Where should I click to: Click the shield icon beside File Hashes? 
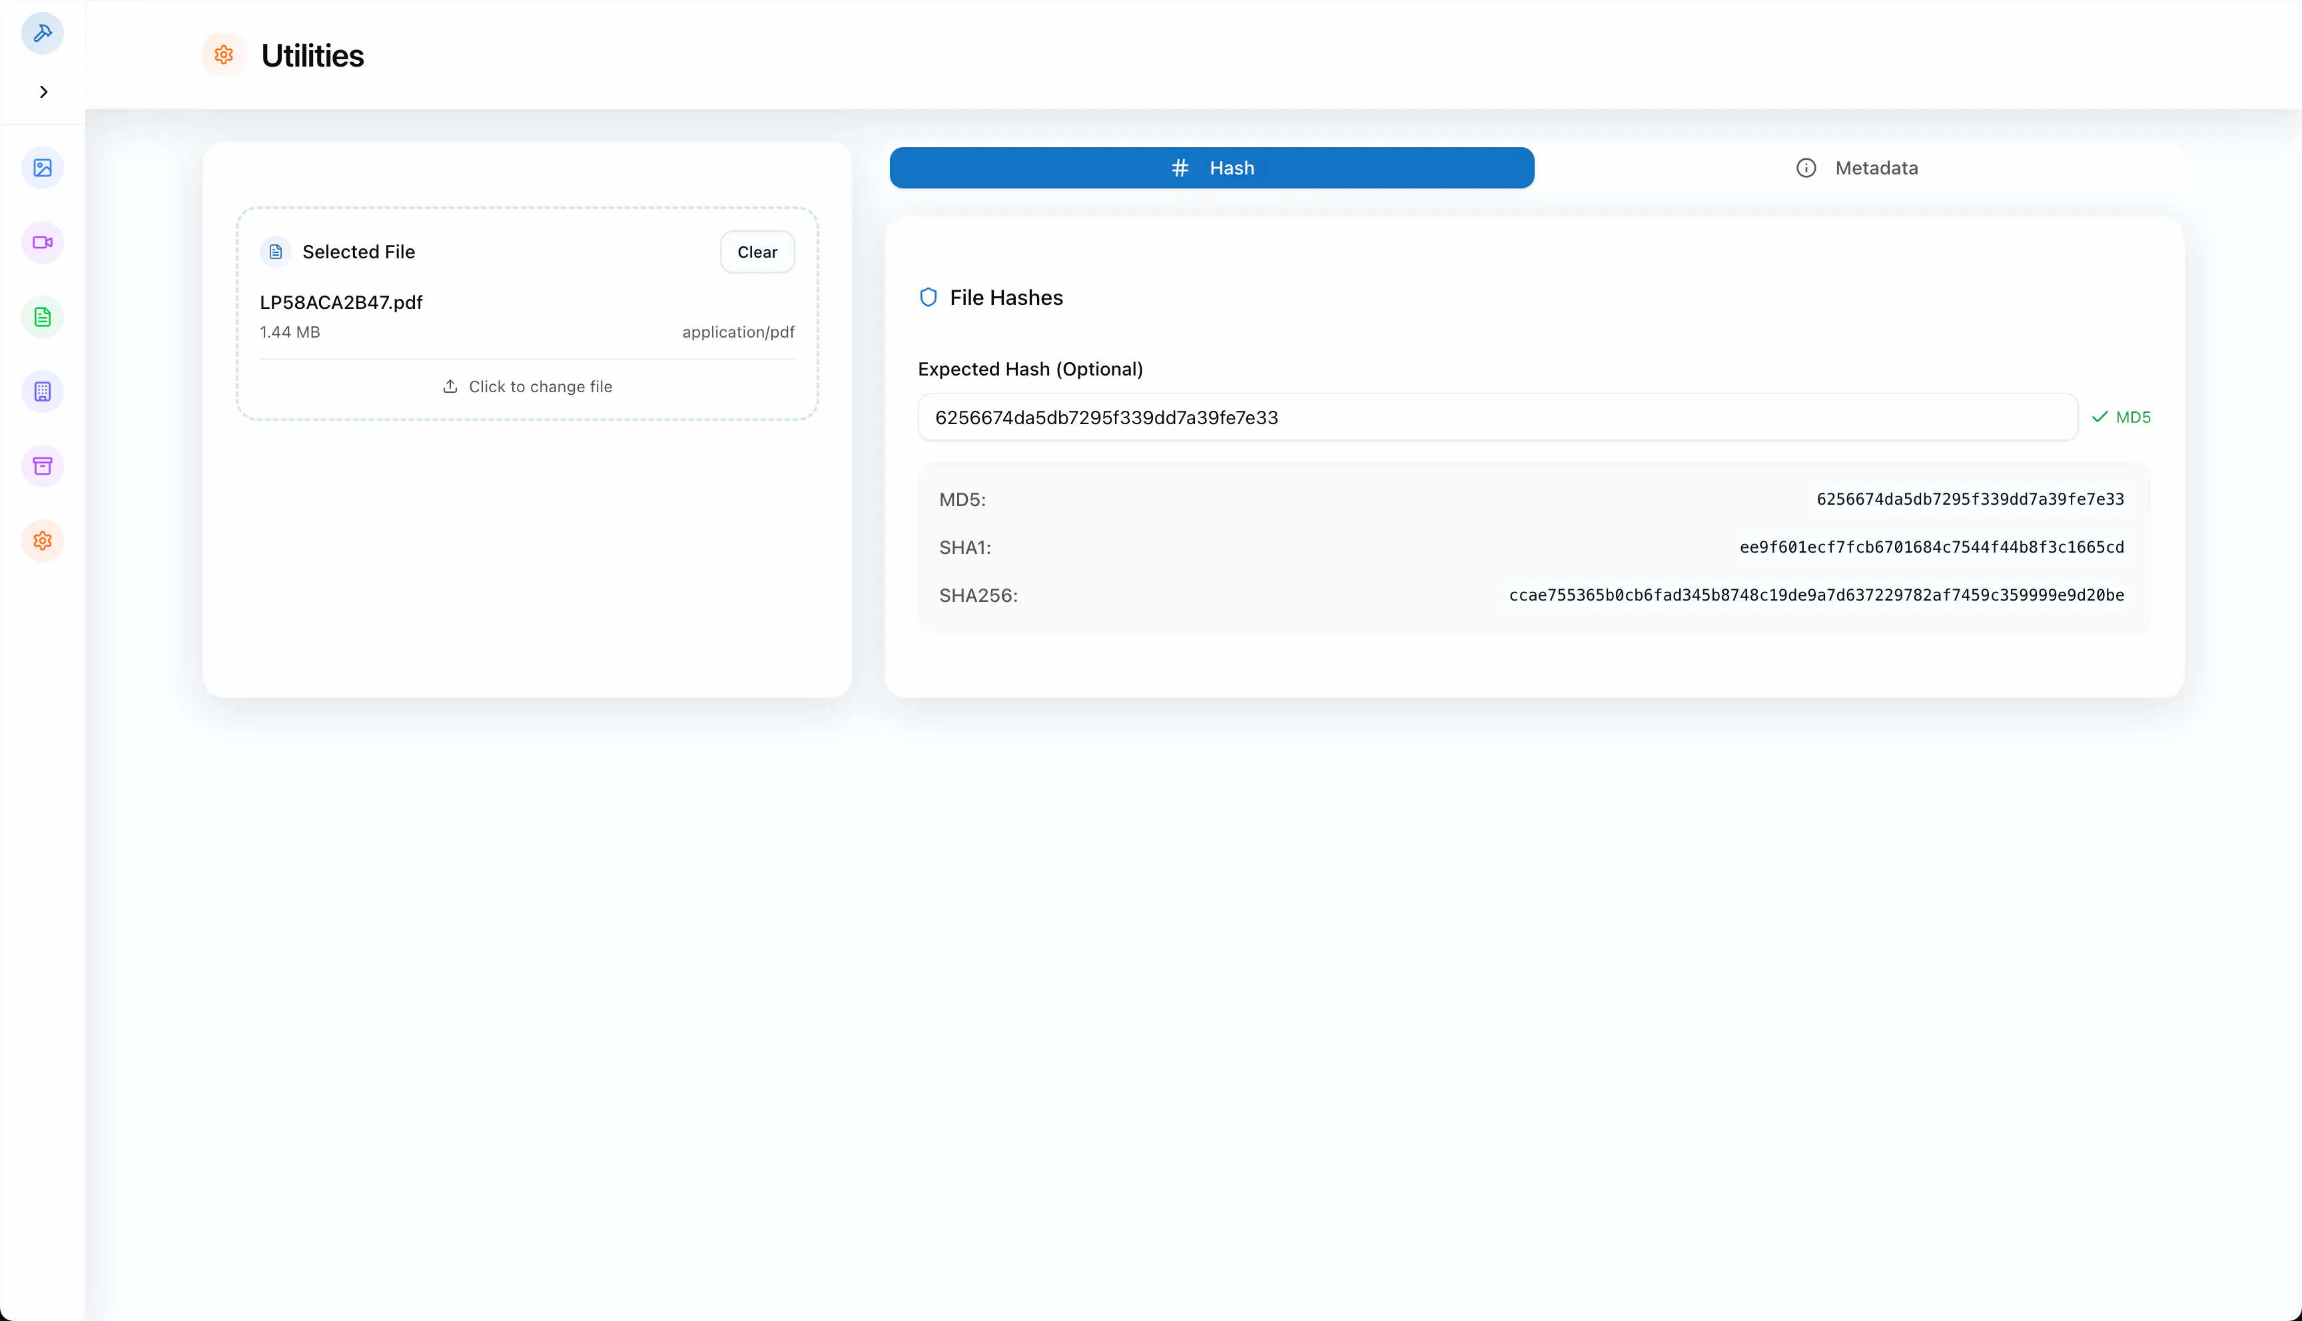(x=929, y=298)
